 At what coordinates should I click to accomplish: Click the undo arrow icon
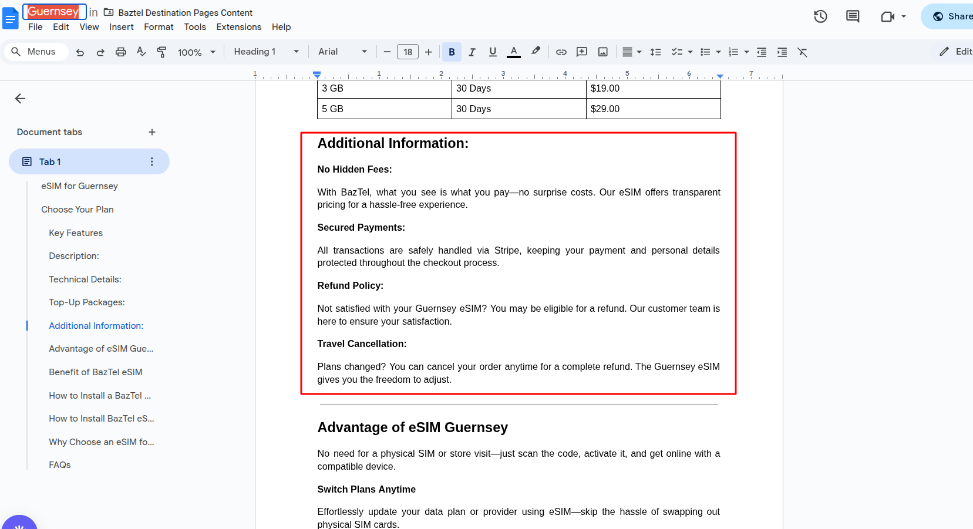80,52
